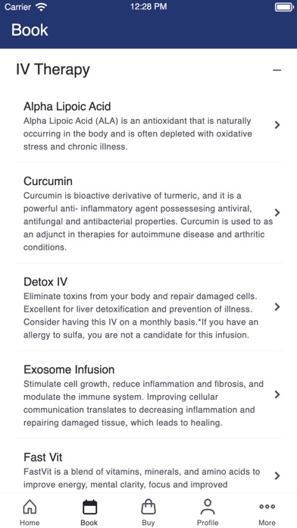Tap the Wi-Fi icon beside Carrier

coord(42,7)
